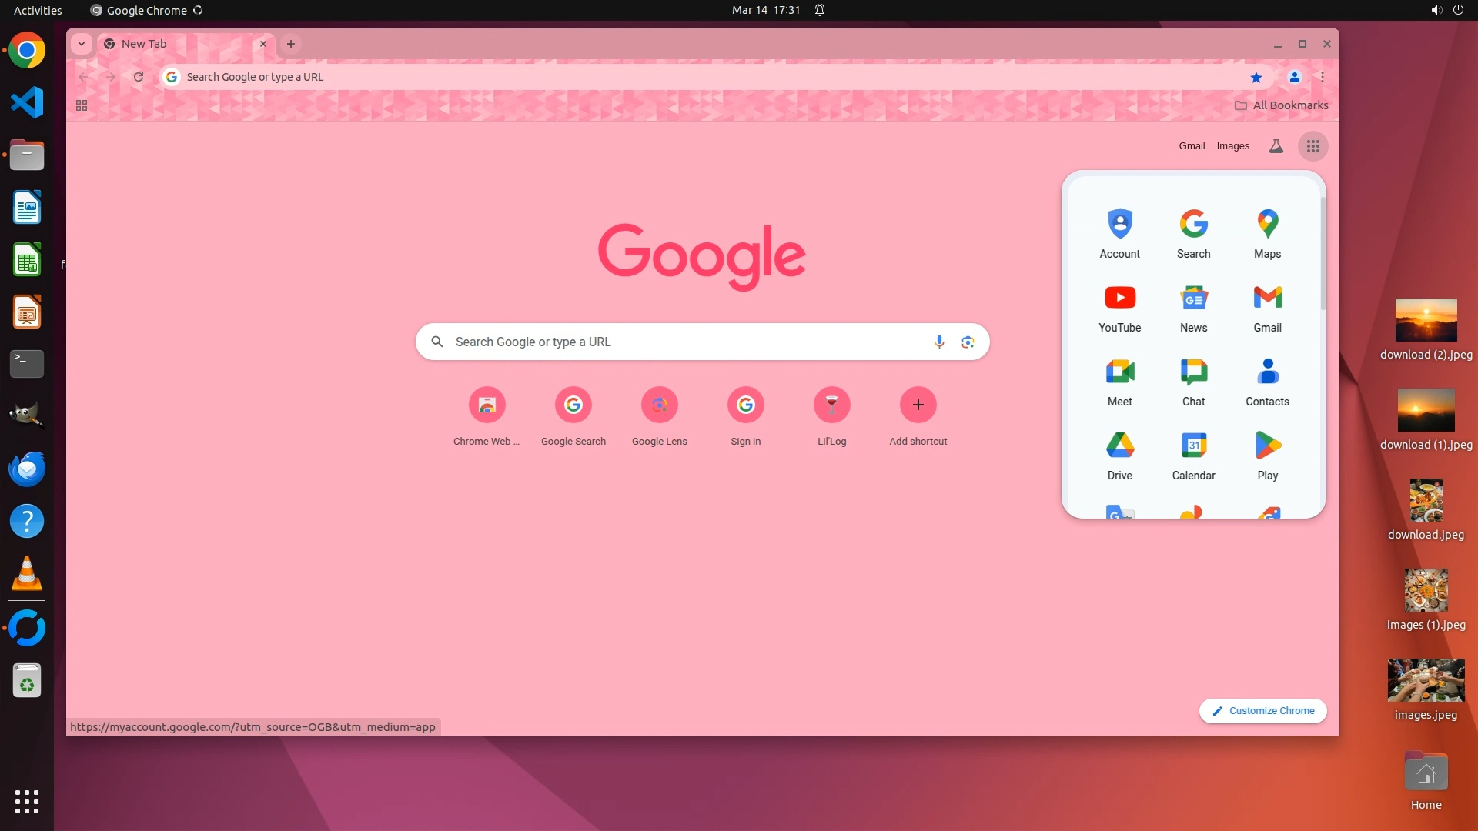Open the Activities overview menu
1478x831 pixels.
[38, 10]
